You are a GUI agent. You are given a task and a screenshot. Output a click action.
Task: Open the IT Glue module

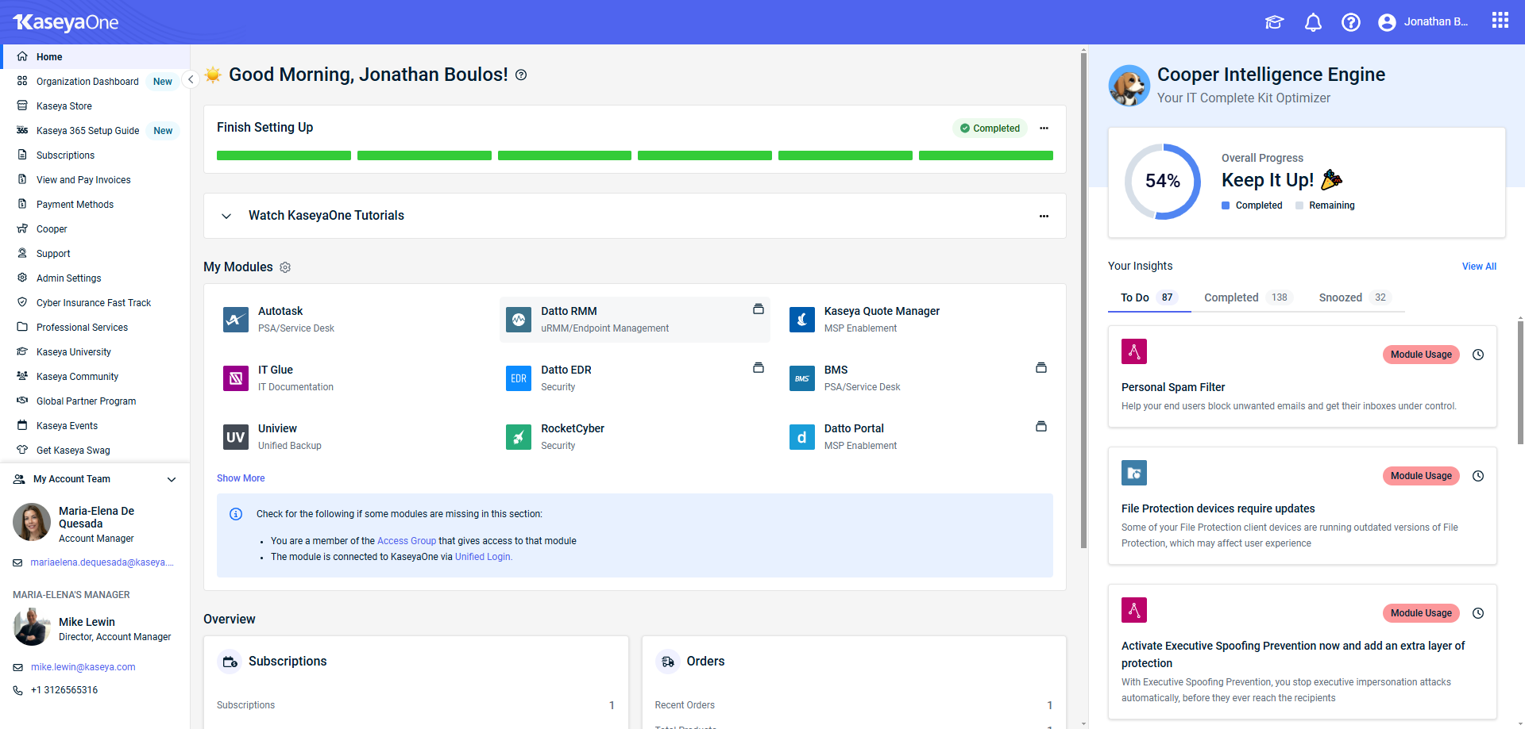(x=275, y=370)
